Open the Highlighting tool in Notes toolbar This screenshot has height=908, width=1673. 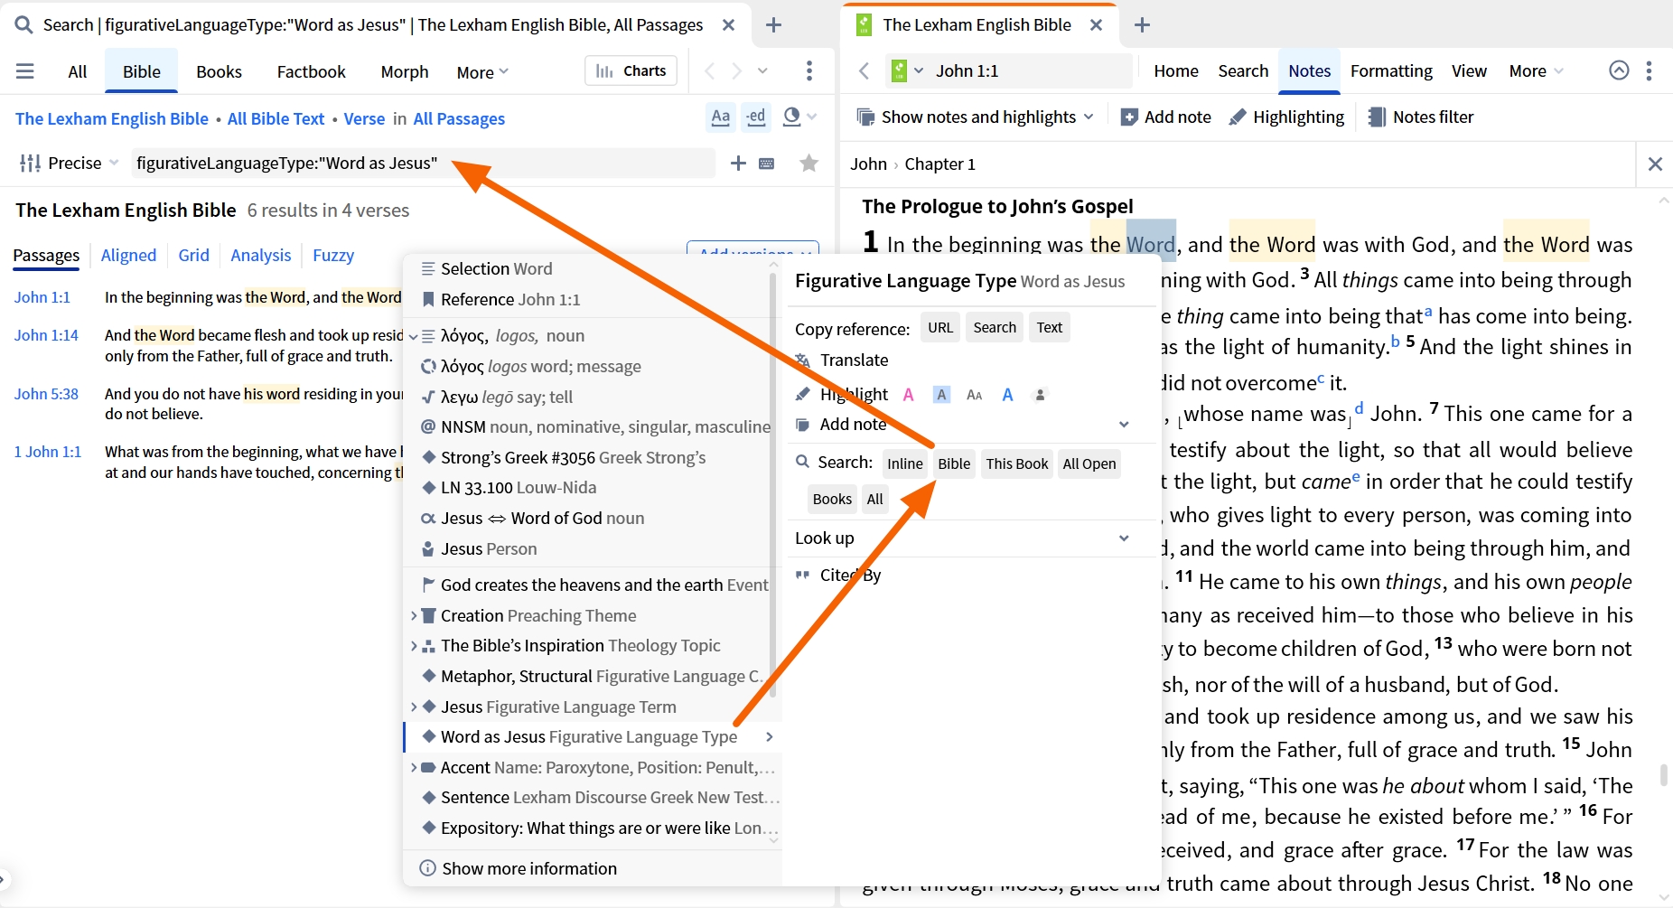click(x=1286, y=117)
